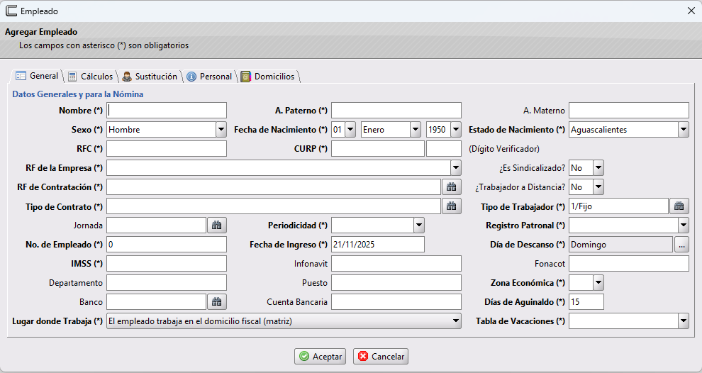
Task: Open birth day dropdown showing 01
Action: click(x=350, y=130)
